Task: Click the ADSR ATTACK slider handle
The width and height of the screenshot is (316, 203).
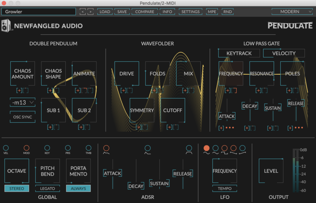Action: (113, 173)
